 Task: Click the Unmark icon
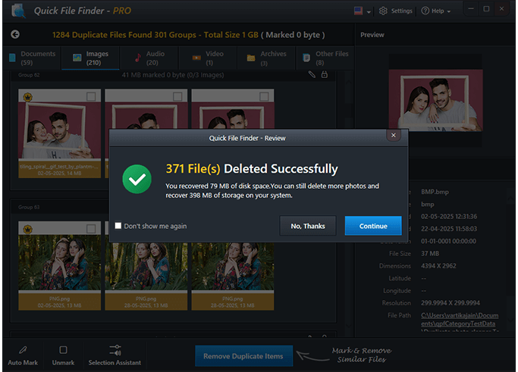tap(63, 350)
